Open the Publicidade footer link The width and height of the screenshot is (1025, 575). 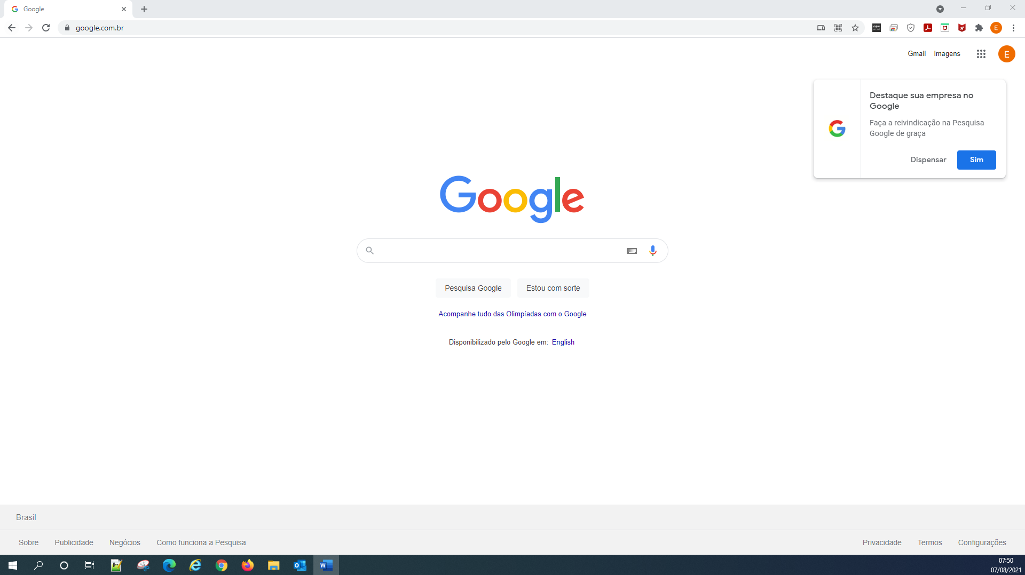click(x=74, y=542)
